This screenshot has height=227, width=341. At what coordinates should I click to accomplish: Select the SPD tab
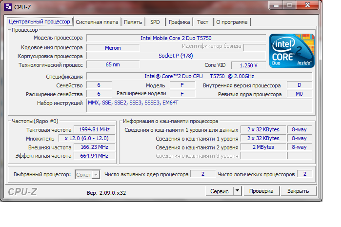(155, 22)
